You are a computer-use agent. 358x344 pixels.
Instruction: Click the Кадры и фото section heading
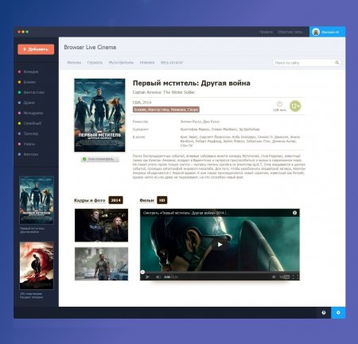tap(90, 200)
